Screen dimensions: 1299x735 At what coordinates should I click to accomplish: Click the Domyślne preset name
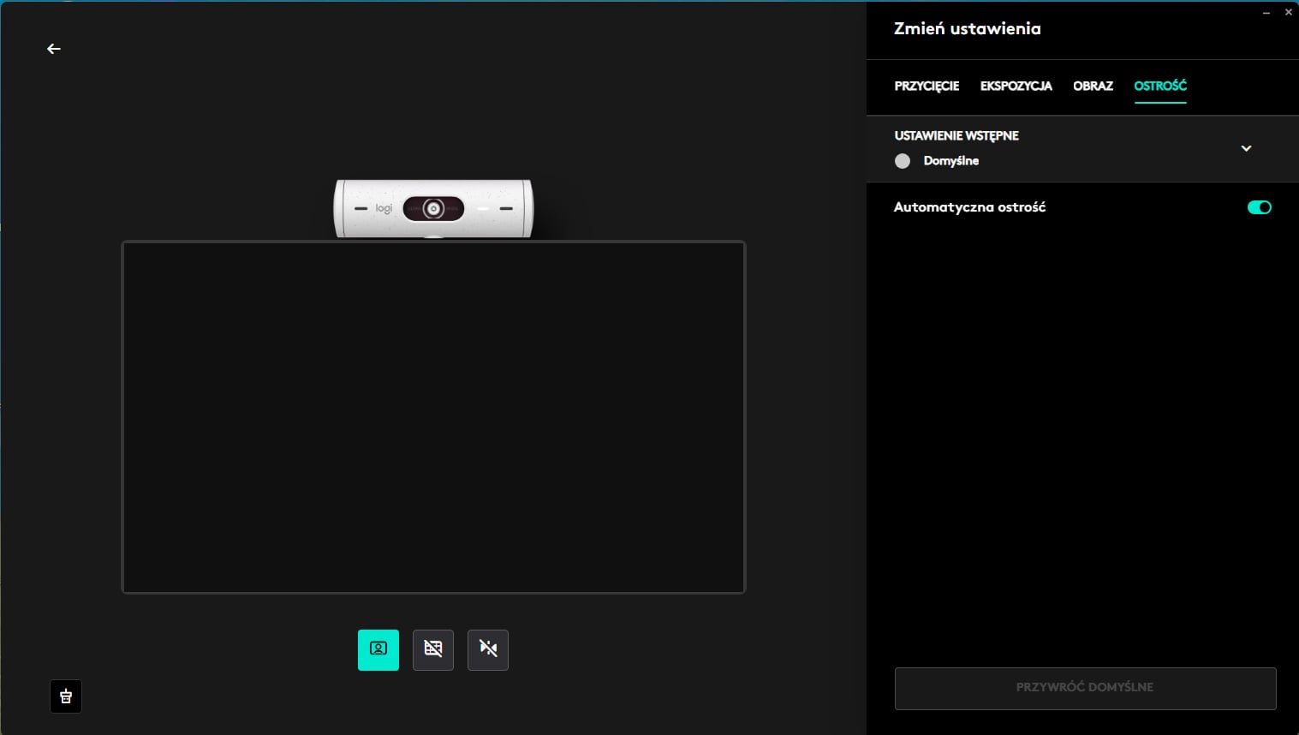click(951, 161)
